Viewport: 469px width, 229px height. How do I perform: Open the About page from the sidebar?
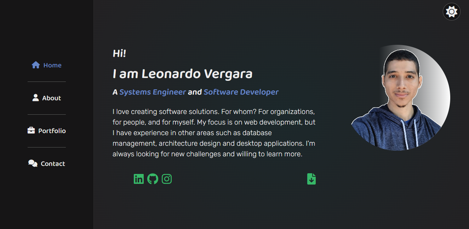tap(51, 98)
